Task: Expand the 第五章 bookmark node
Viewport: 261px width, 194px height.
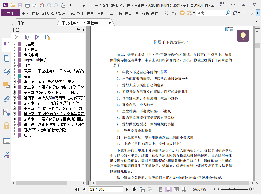Action: point(14,103)
